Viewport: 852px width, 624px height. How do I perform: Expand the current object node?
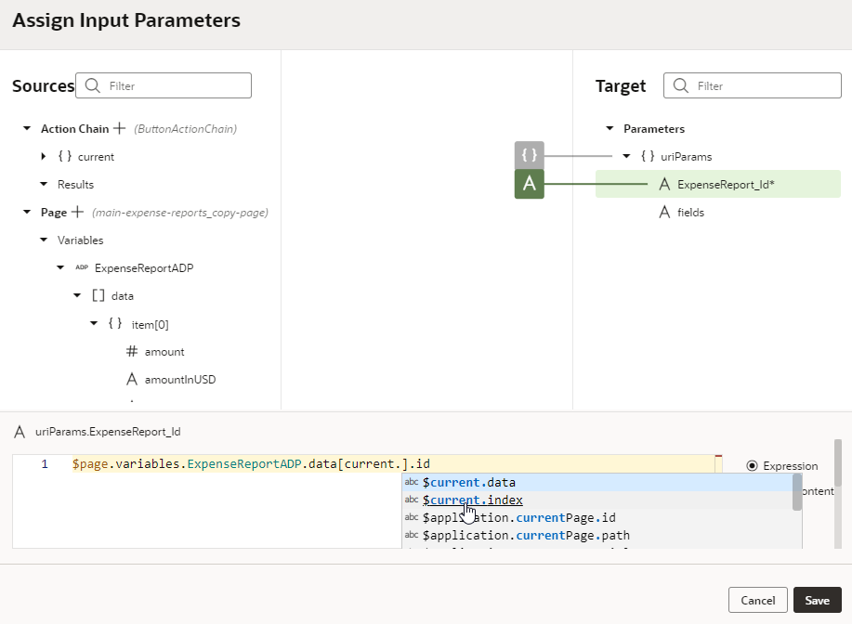tap(44, 156)
